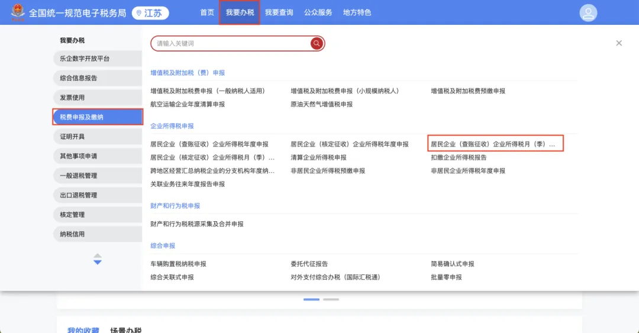Open the 我要查询 top menu
639x333 pixels.
(279, 12)
